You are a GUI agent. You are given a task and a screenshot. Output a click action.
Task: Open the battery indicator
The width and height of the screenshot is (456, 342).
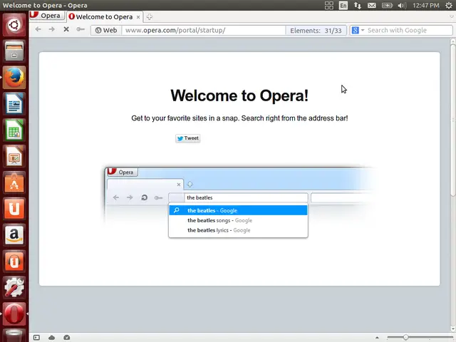click(x=387, y=5)
